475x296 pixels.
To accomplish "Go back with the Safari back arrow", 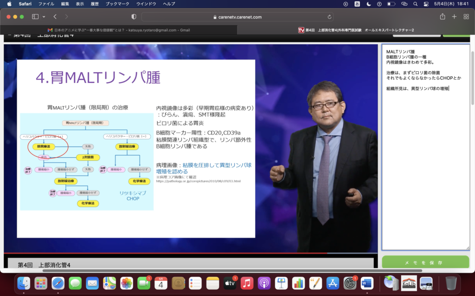I will [x=55, y=17].
